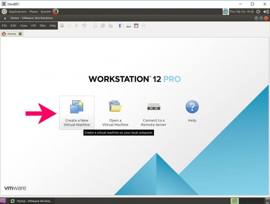This screenshot has width=270, height=204.
Task: Open the Help menu in menu bar
Action: point(53,25)
